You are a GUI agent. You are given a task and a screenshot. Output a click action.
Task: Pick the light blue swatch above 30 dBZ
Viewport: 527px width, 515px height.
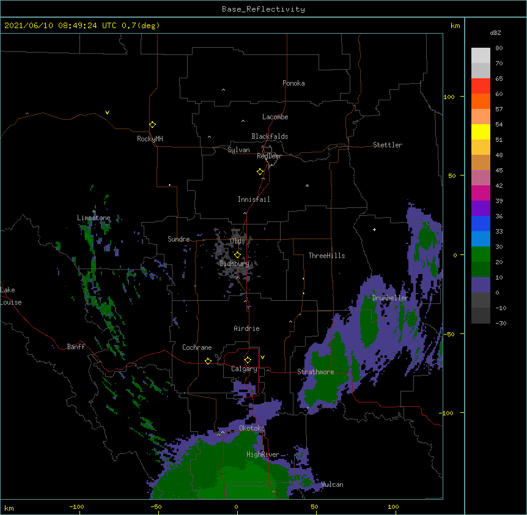point(481,239)
